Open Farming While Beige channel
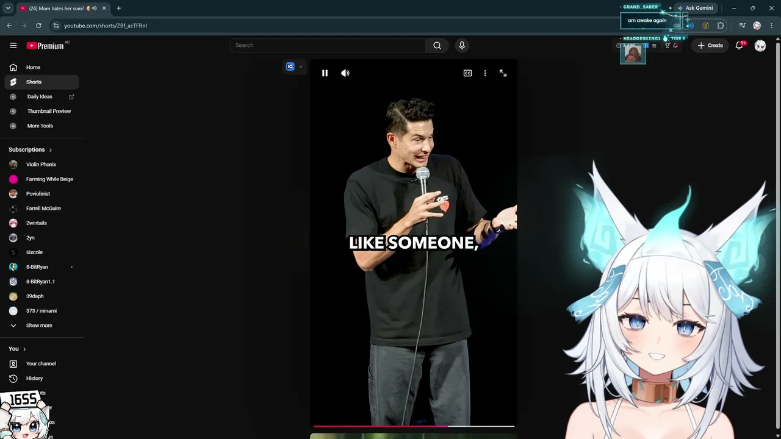Viewport: 781px width, 439px height. (41, 179)
